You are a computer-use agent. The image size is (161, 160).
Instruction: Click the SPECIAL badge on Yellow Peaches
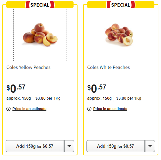[40, 5]
